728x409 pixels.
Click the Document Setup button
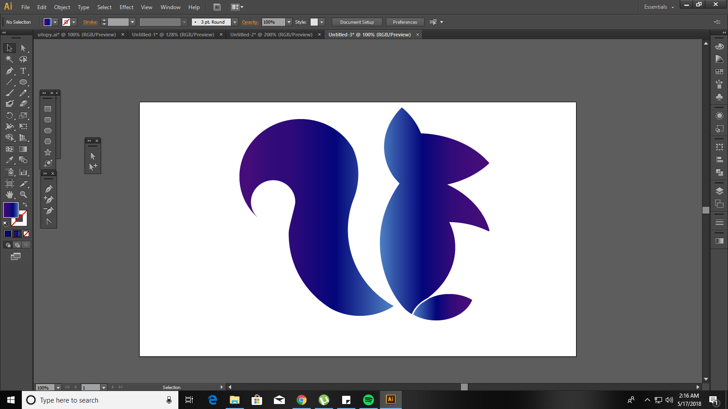357,22
